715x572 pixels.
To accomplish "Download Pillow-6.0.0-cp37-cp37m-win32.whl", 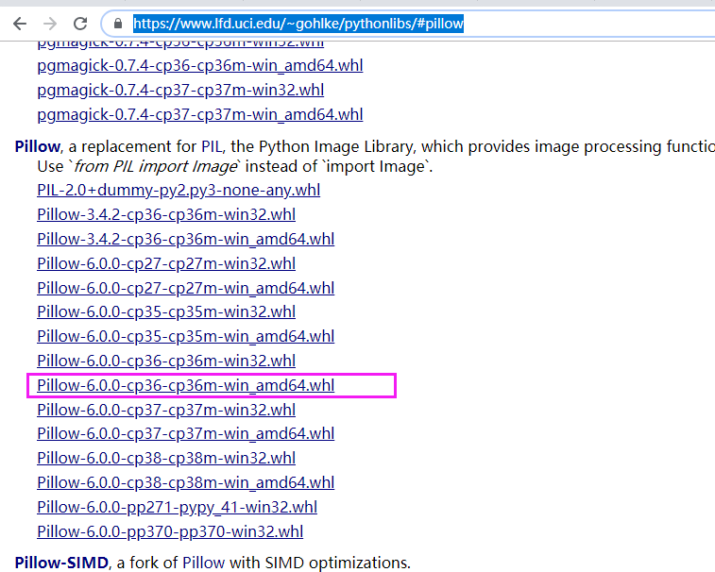I will (x=166, y=410).
